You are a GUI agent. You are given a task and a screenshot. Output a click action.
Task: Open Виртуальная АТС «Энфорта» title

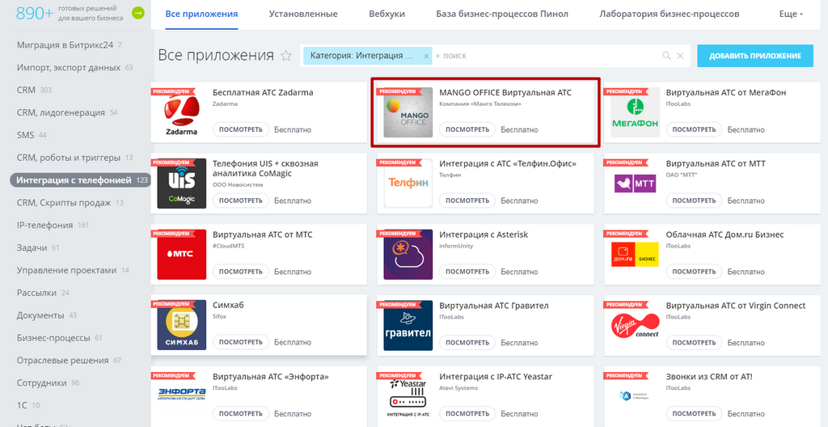[270, 376]
